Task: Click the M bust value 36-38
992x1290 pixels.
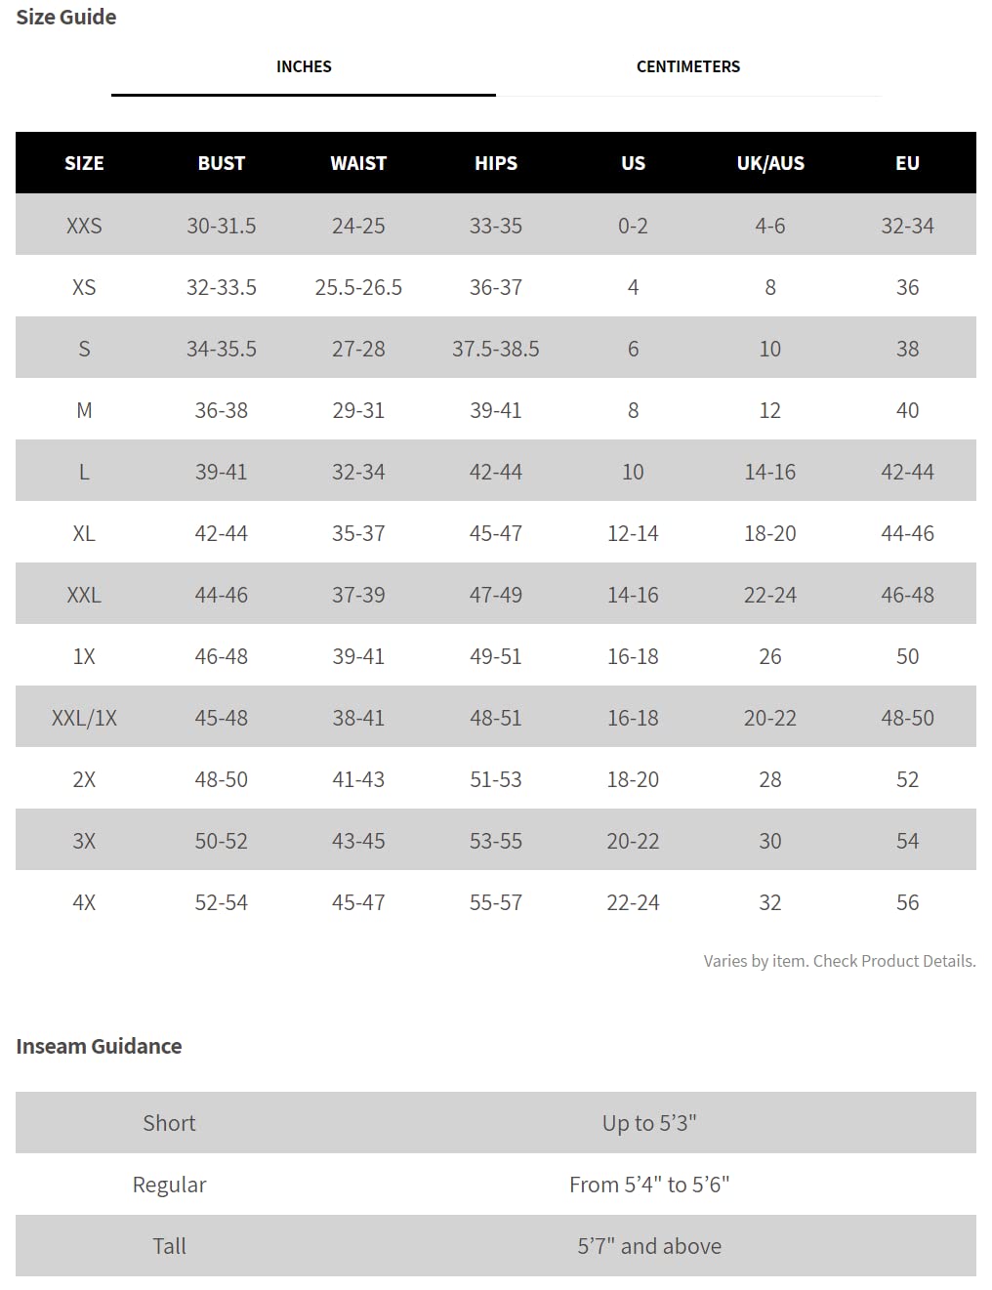Action: (222, 410)
